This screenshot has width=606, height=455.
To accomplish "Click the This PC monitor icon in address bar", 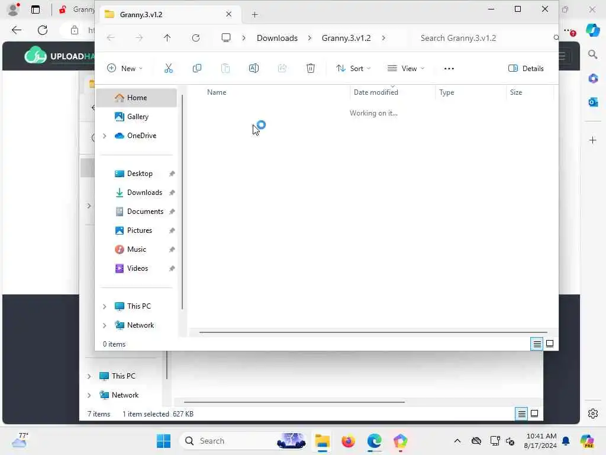I will (x=225, y=37).
